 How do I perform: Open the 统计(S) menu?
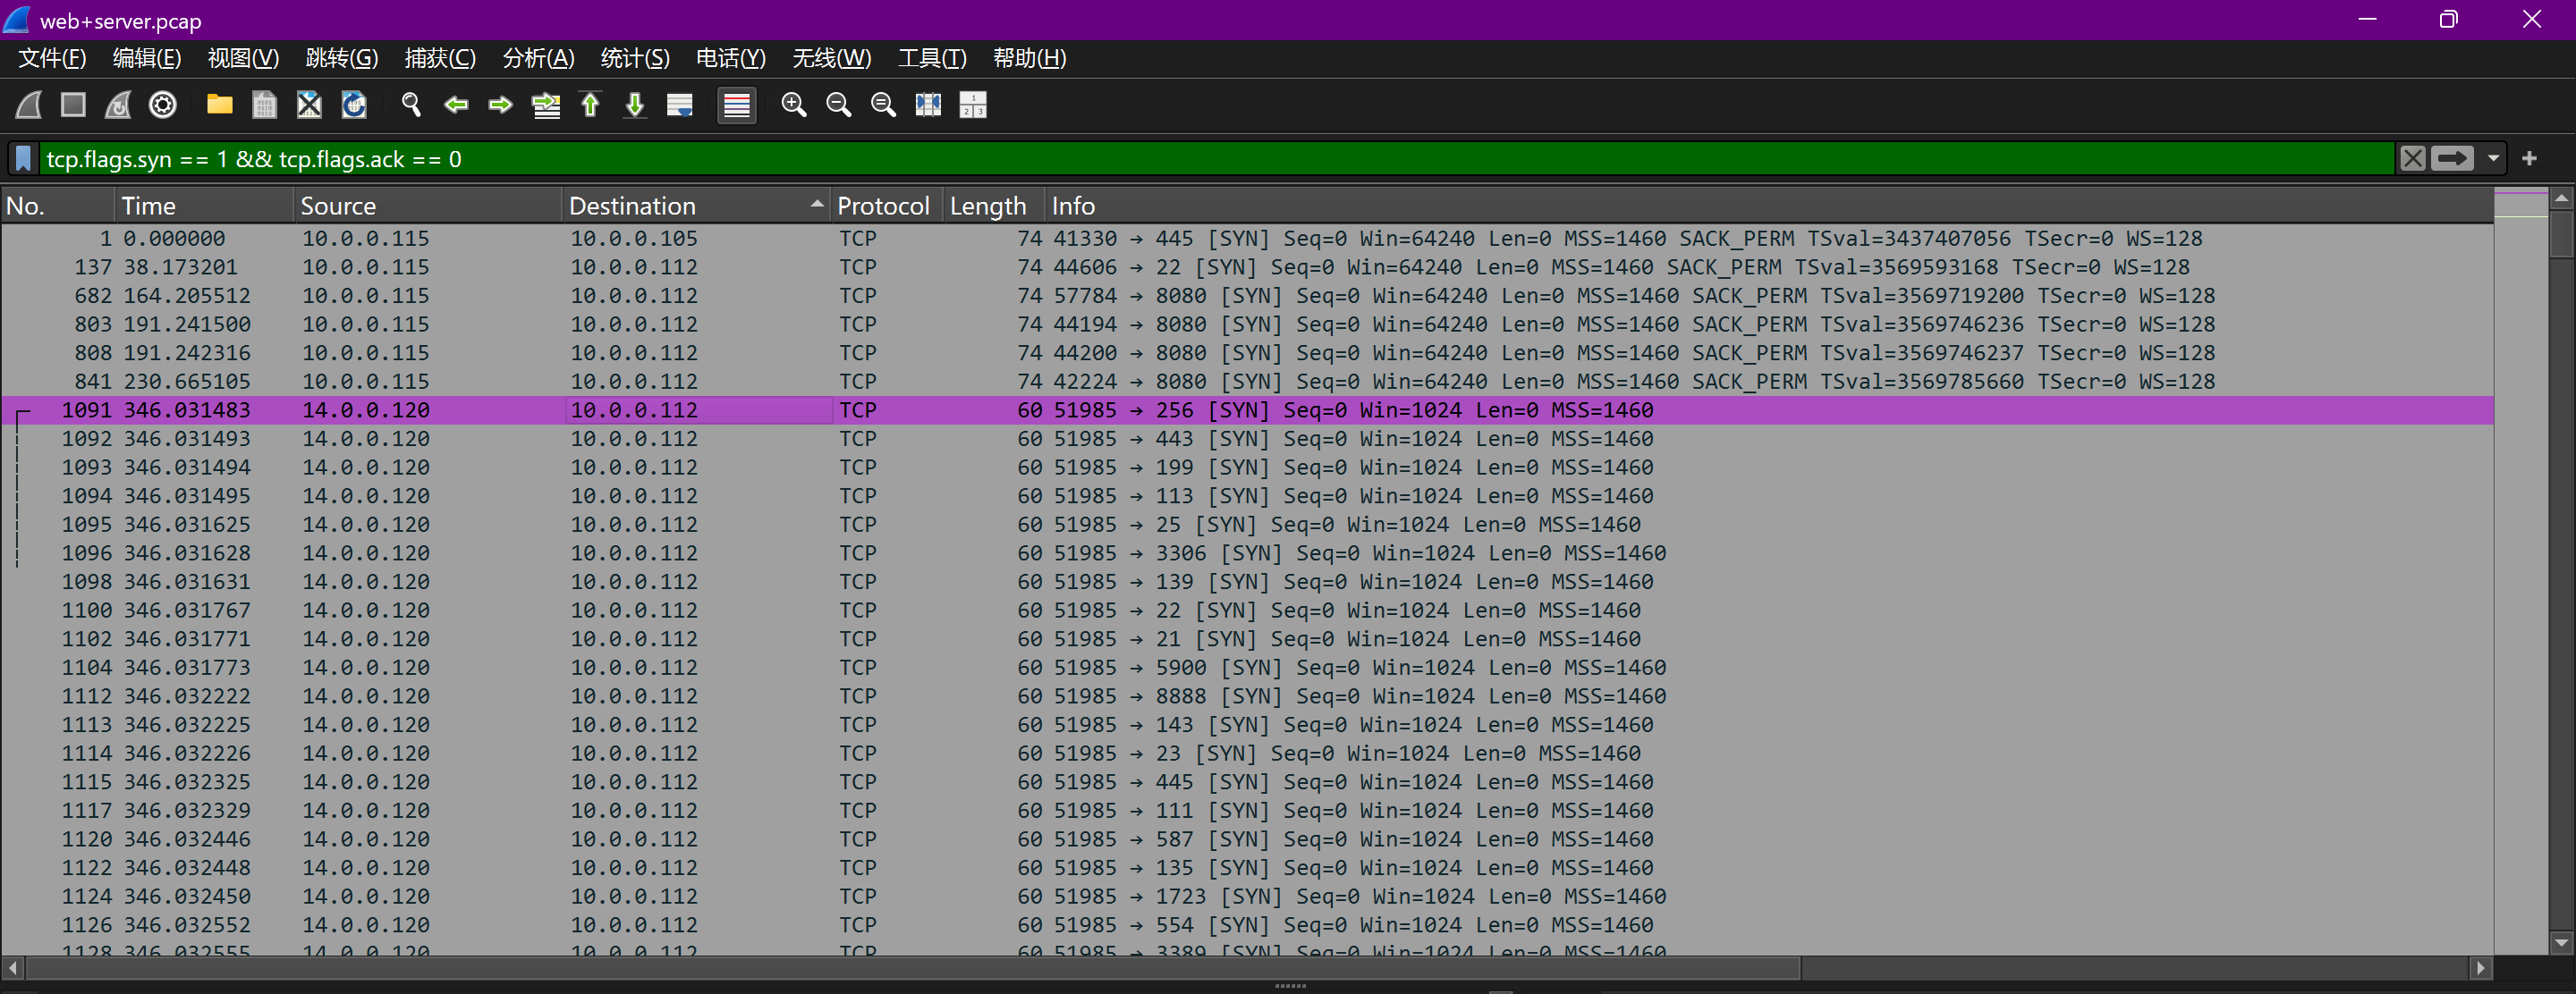[x=635, y=58]
